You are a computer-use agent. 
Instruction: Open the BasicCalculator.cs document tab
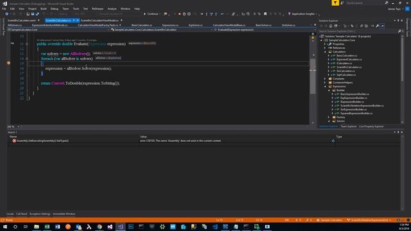(x=141, y=25)
